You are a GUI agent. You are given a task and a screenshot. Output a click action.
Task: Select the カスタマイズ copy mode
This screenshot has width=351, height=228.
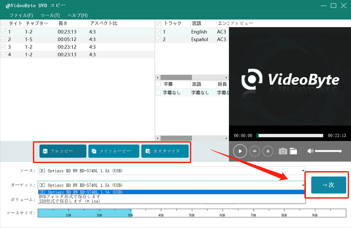pos(165,151)
